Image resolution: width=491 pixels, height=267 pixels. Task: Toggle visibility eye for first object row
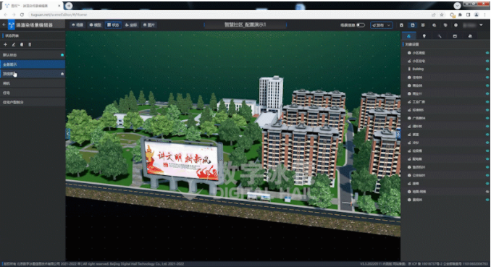click(487, 53)
